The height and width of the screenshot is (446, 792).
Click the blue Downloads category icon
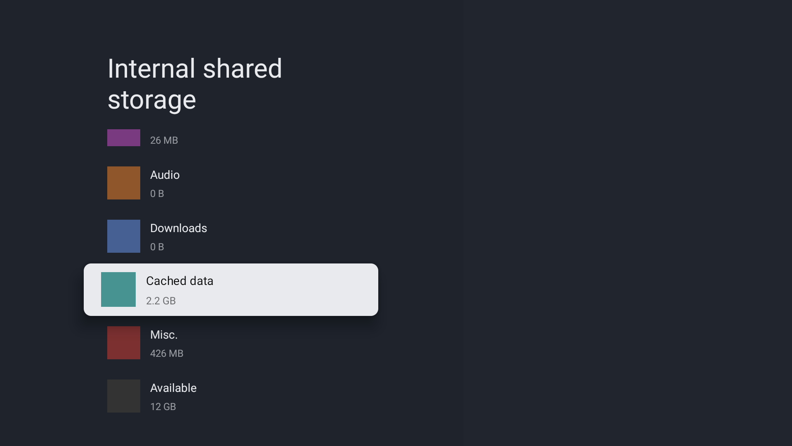click(x=123, y=236)
